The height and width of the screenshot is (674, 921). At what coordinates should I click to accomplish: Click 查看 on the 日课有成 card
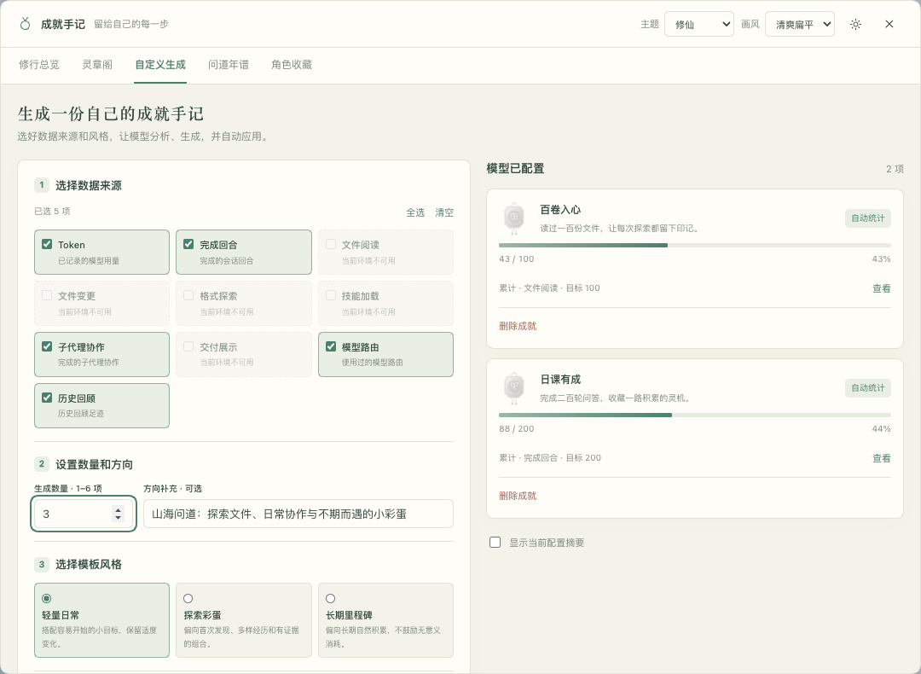881,458
